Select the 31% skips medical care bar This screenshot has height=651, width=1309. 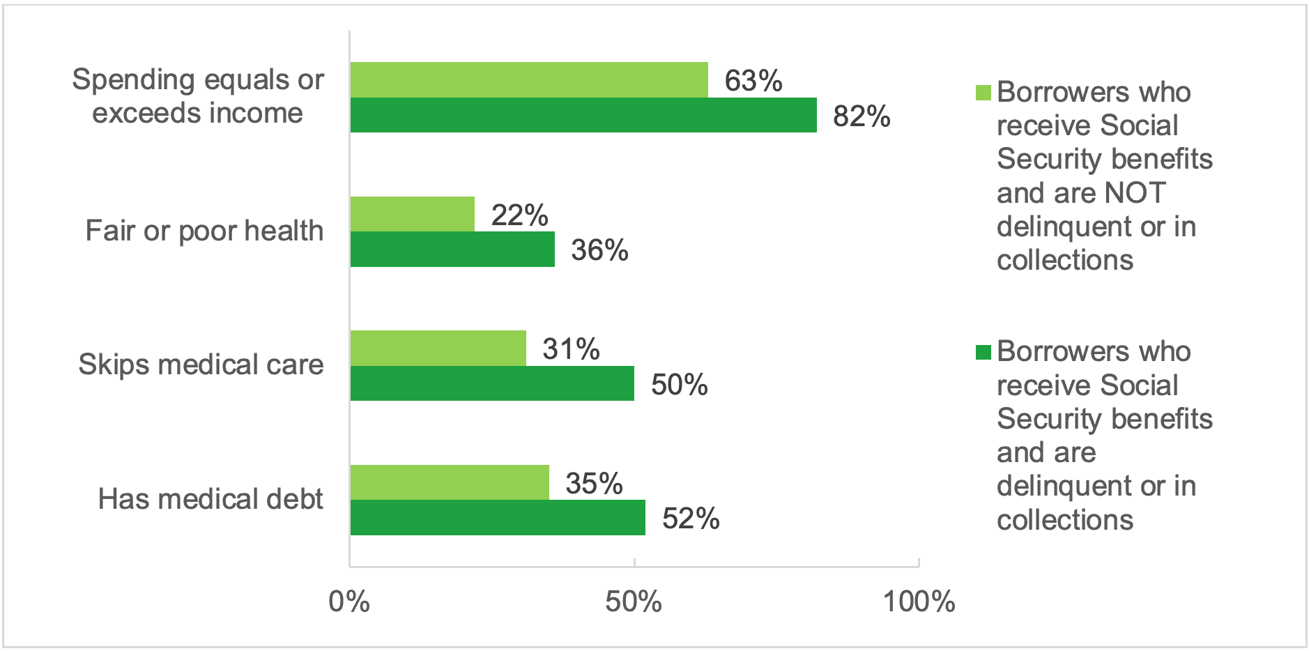coord(438,348)
